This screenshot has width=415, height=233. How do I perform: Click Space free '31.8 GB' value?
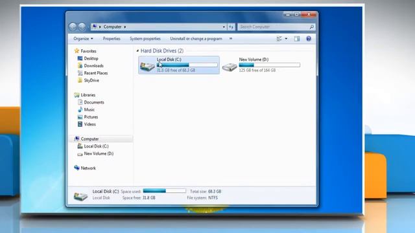click(149, 197)
